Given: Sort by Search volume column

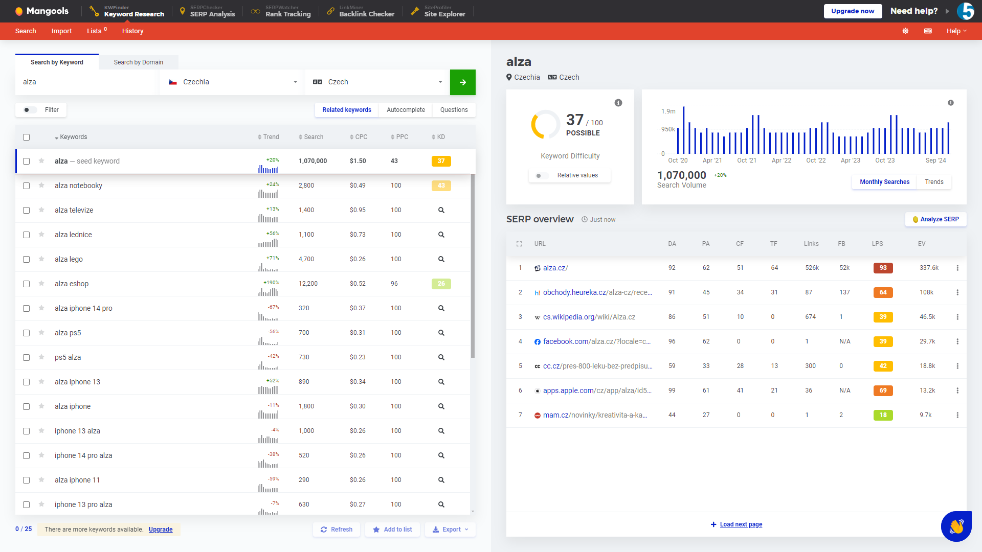Looking at the screenshot, I should pos(311,137).
